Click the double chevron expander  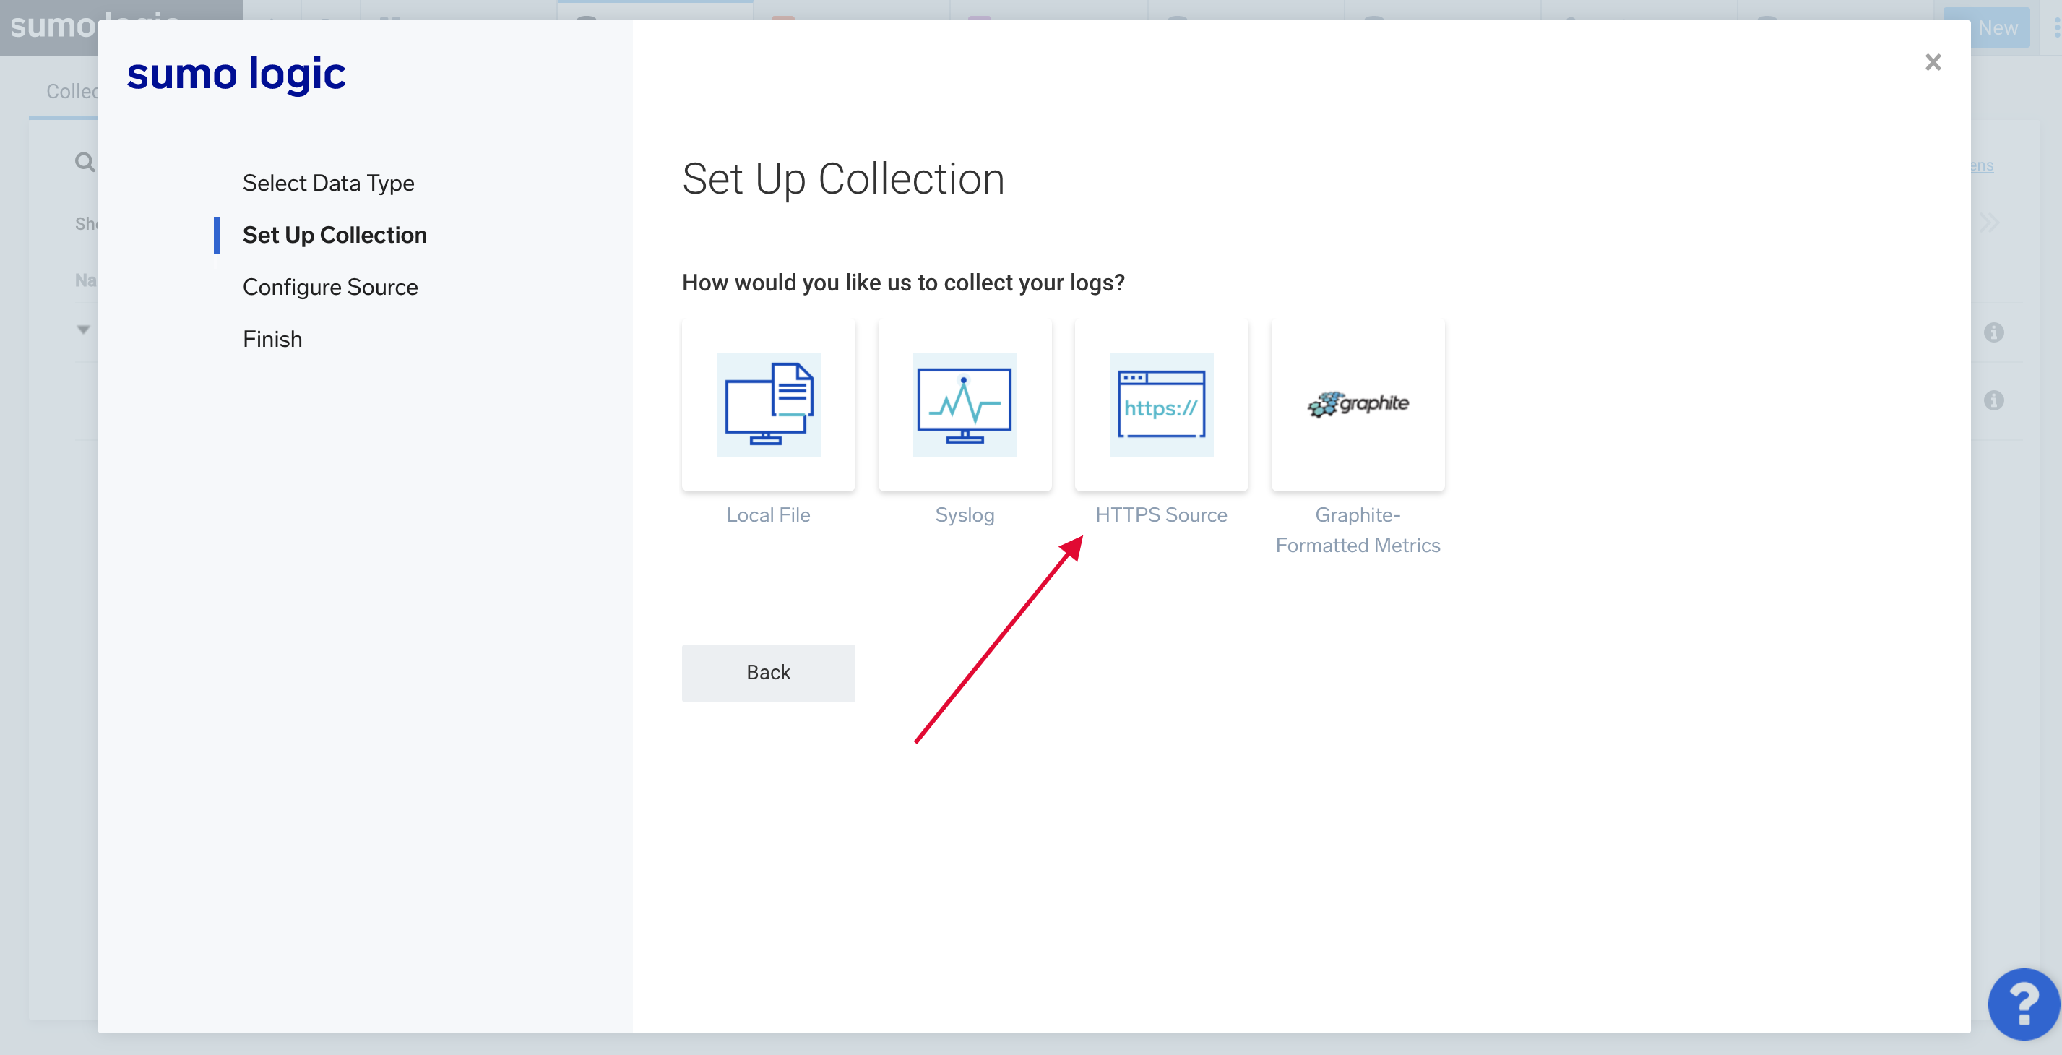pyautogui.click(x=1989, y=223)
